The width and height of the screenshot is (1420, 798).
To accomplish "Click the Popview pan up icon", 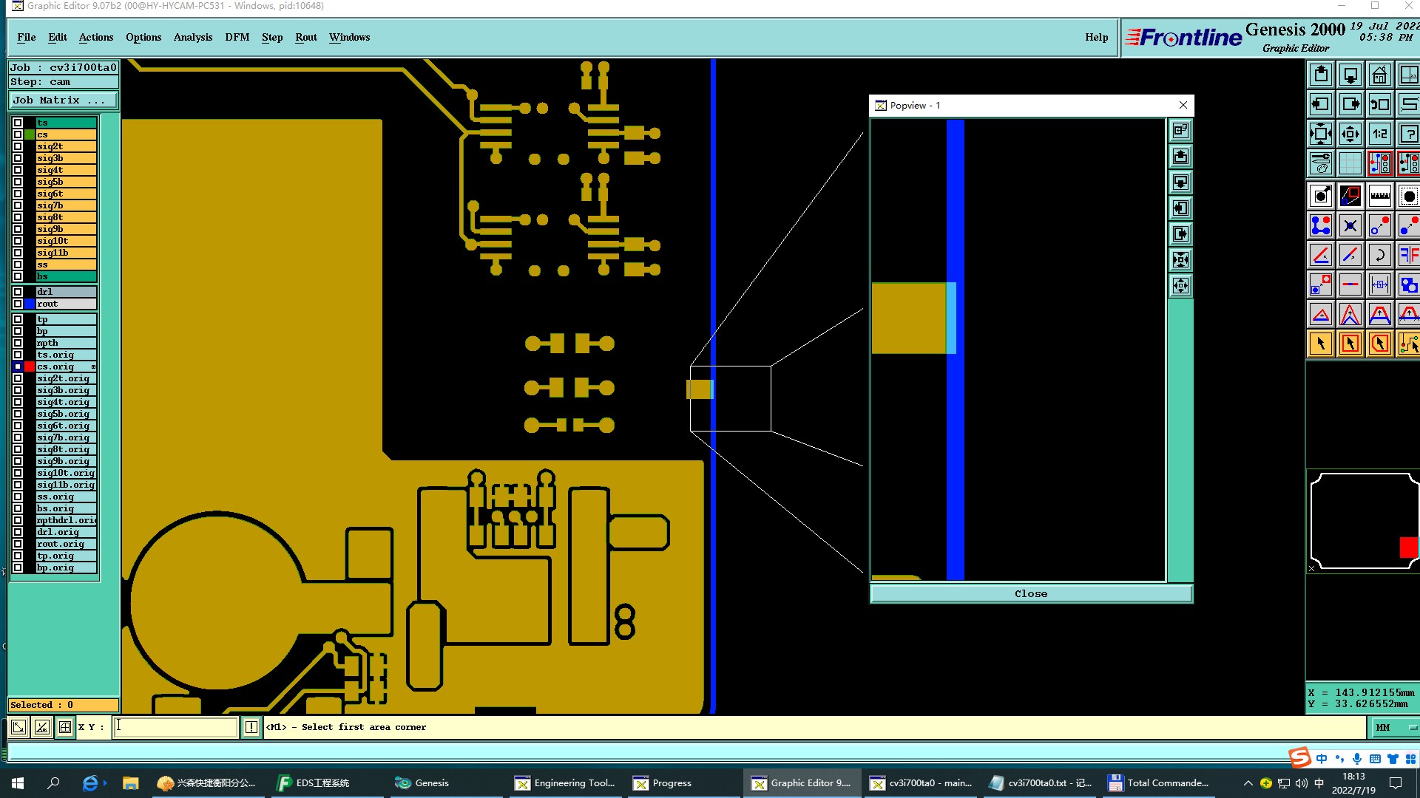I will click(1181, 157).
